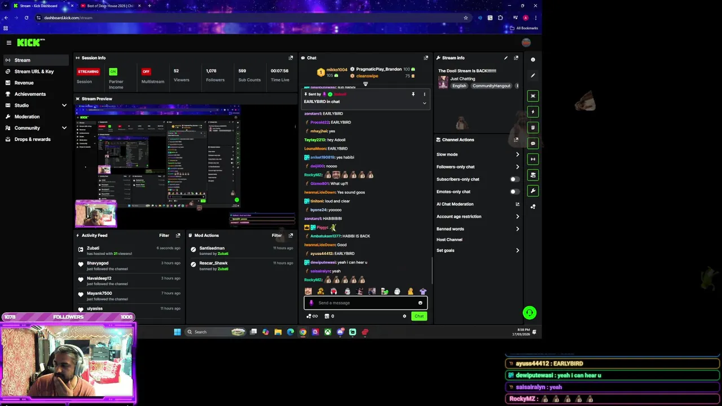Screen dimensions: 722x406
Task: Click the broadcast signal widget icon in right sidebar
Action: tap(533, 159)
